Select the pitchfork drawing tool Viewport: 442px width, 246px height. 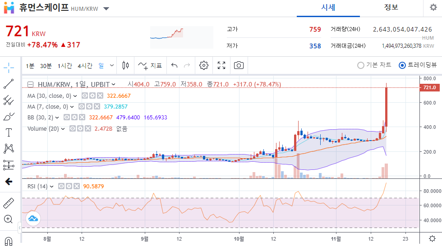[9, 100]
